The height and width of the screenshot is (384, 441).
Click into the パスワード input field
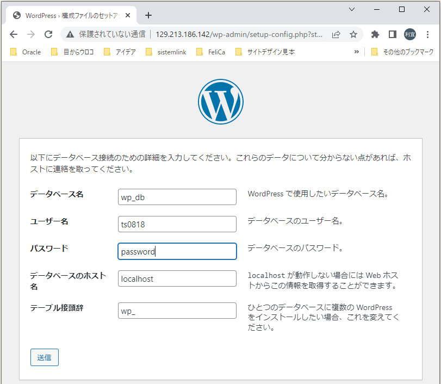point(177,251)
